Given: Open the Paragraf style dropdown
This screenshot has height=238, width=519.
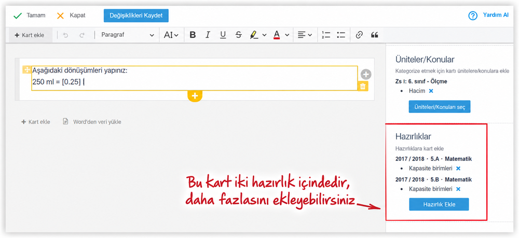Looking at the screenshot, I should click(128, 35).
